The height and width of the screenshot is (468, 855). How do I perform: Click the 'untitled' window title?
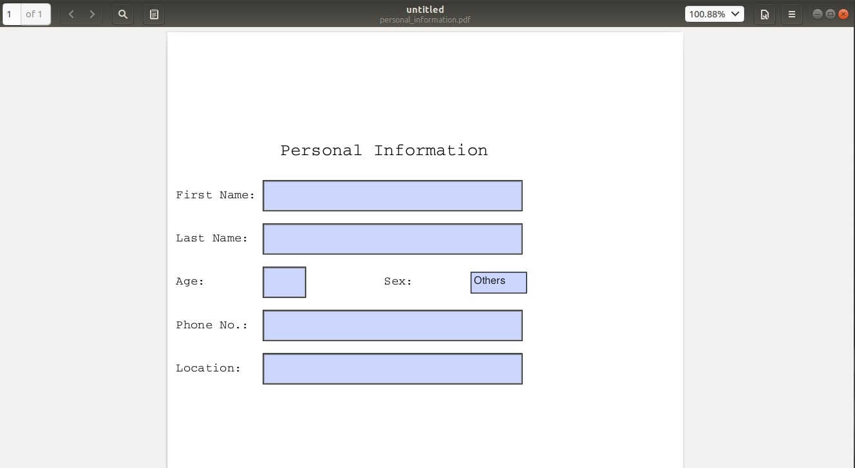[x=425, y=10]
